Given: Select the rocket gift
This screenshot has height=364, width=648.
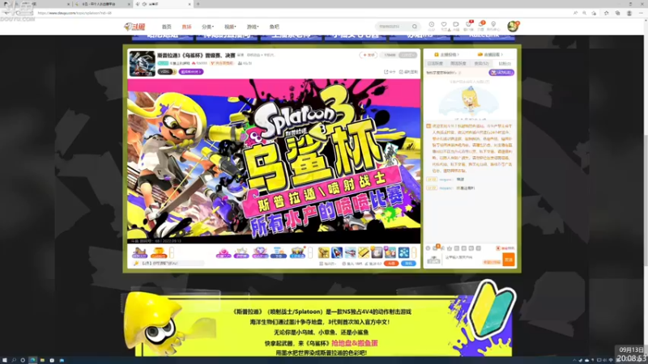Looking at the screenshot, I should click(x=337, y=252).
